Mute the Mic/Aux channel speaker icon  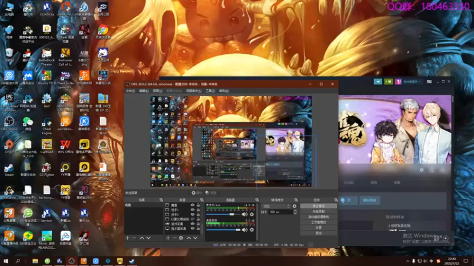point(244,215)
